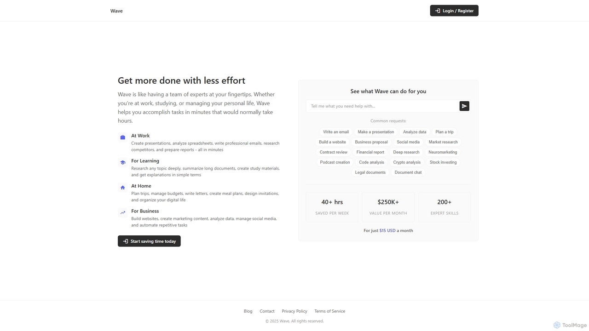Select the Document chat chip
This screenshot has height=331, width=589.
[x=408, y=172]
